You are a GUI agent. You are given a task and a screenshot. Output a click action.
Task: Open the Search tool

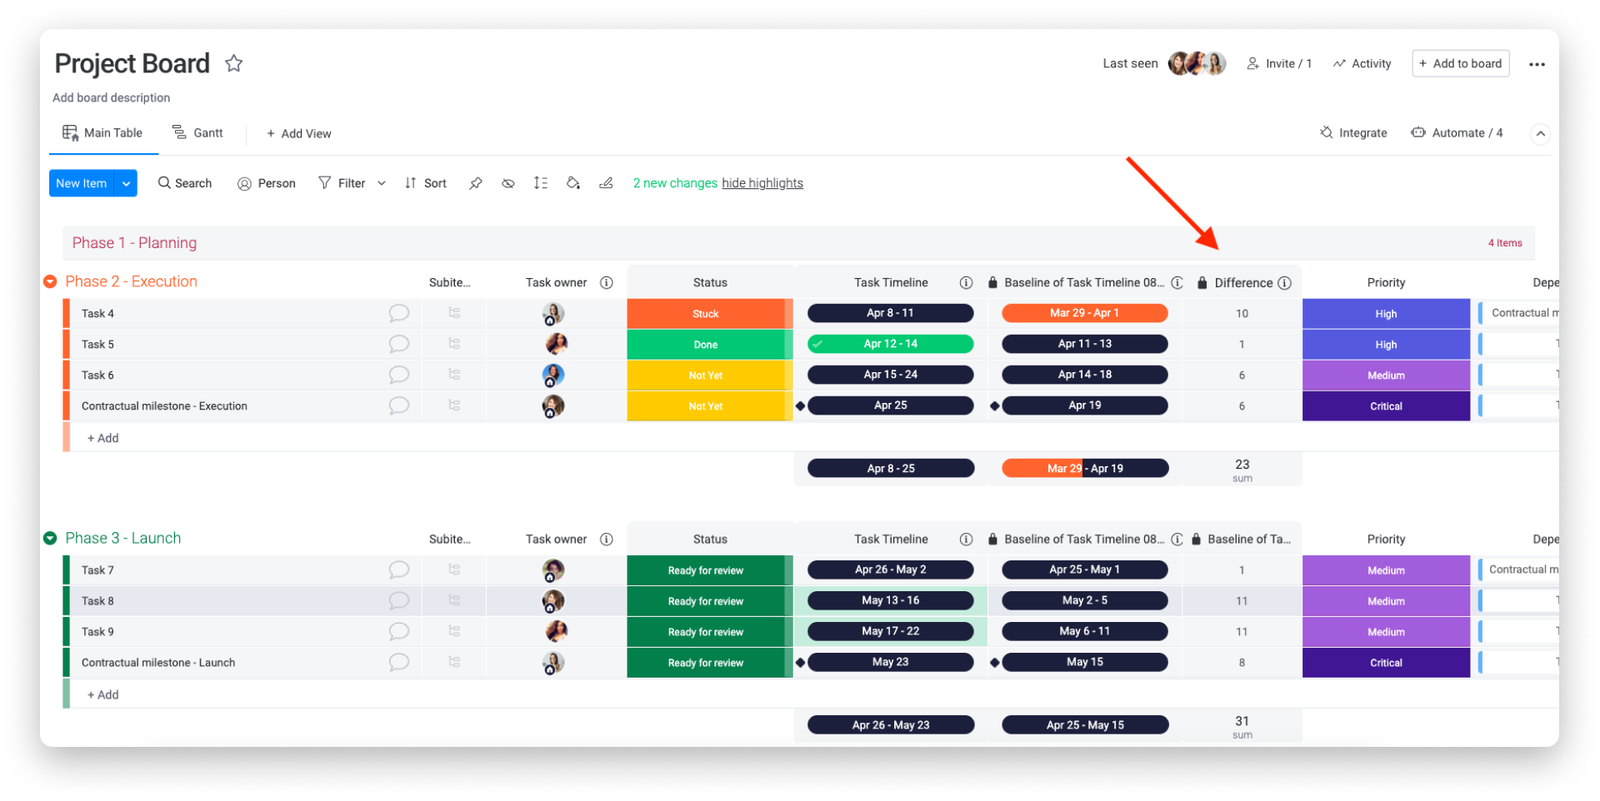click(185, 183)
